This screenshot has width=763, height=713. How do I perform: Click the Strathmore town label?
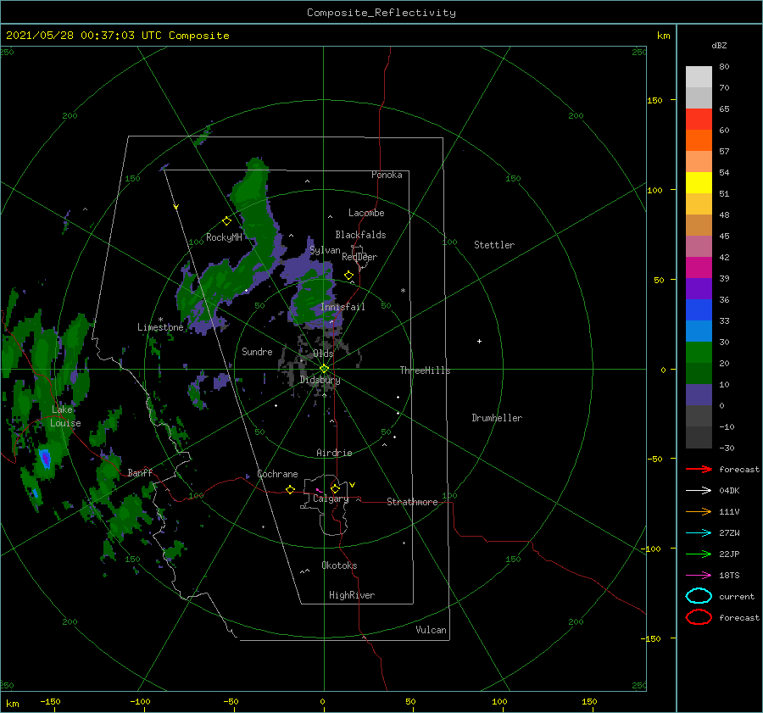pos(412,502)
